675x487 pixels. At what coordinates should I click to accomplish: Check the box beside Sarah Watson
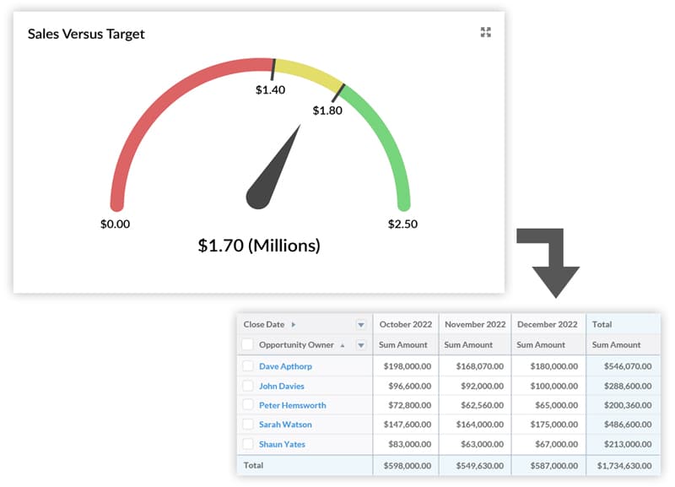tap(247, 425)
